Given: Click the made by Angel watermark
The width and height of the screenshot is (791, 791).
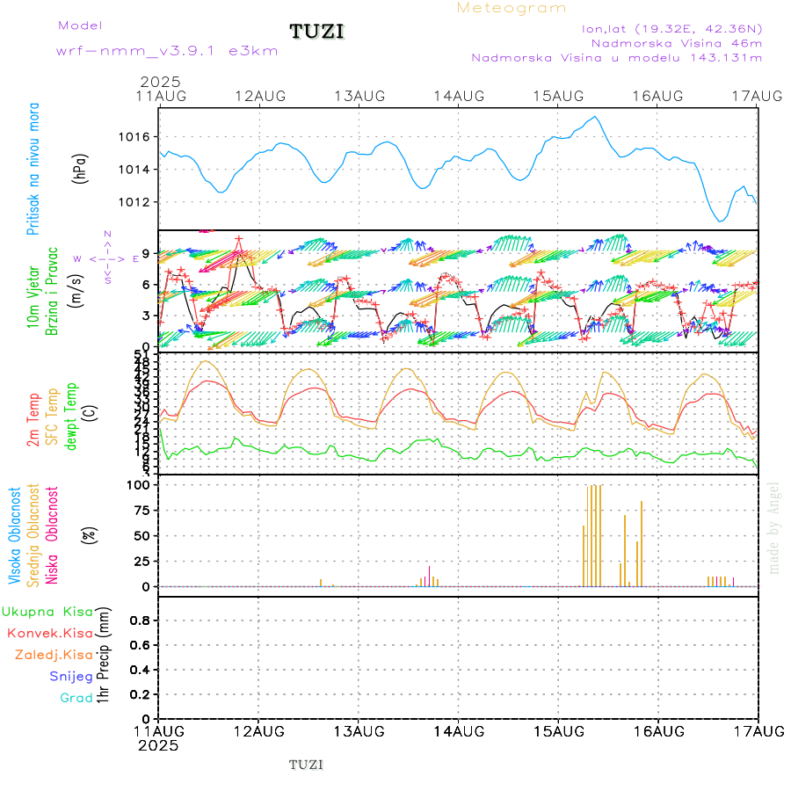Looking at the screenshot, I should pyautogui.click(x=774, y=527).
